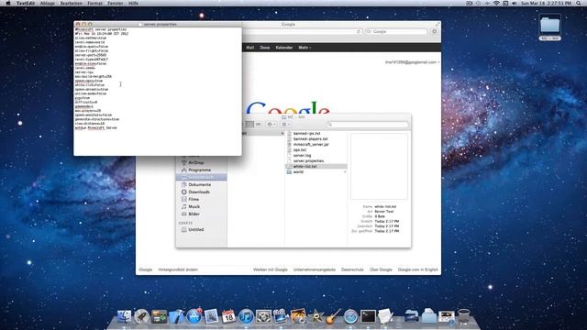This screenshot has width=587, height=330.
Task: Click Docs link in Google bar
Action: coord(265,48)
